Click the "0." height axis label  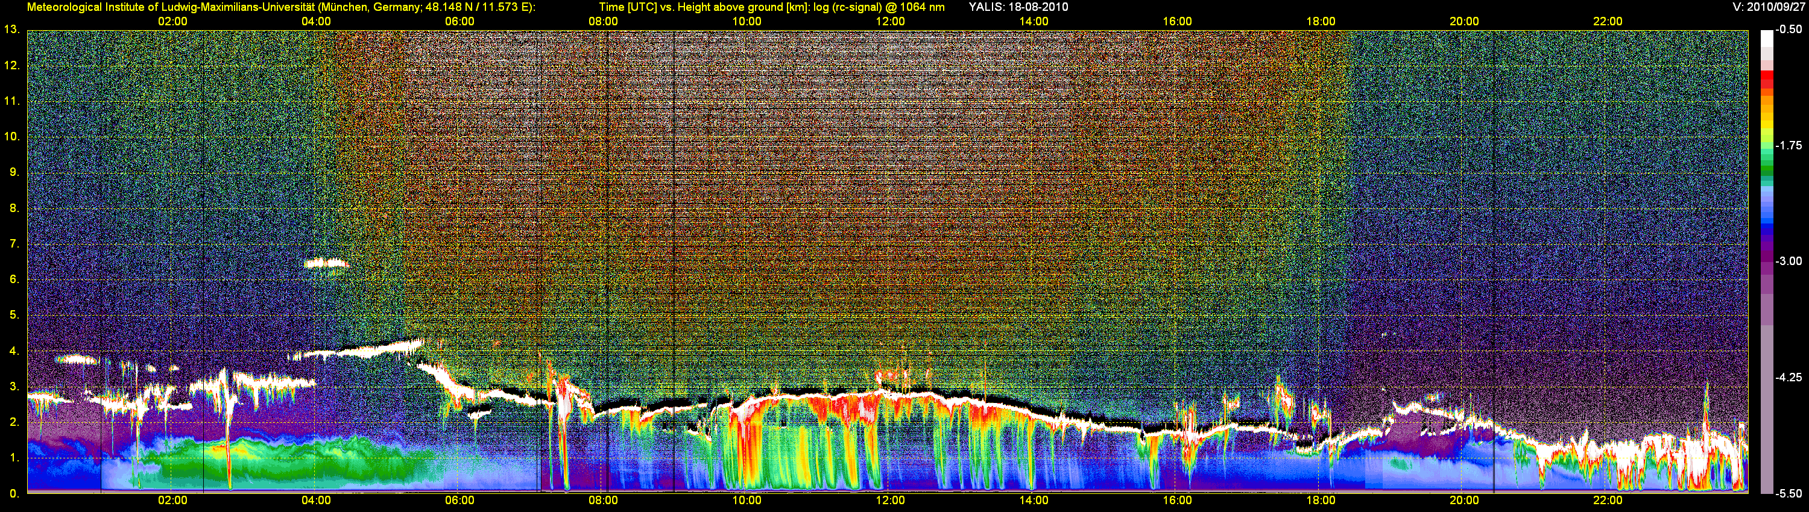[14, 494]
